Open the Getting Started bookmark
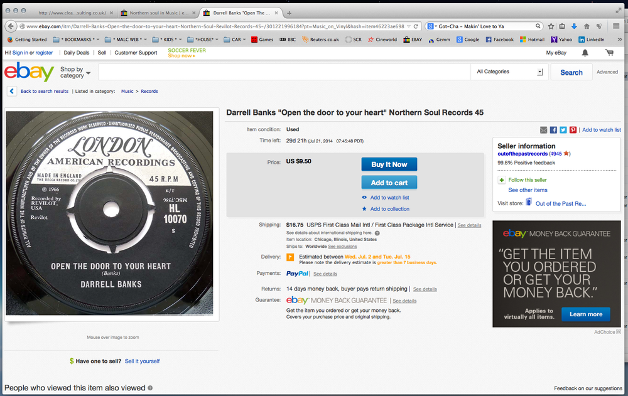 tap(27, 40)
